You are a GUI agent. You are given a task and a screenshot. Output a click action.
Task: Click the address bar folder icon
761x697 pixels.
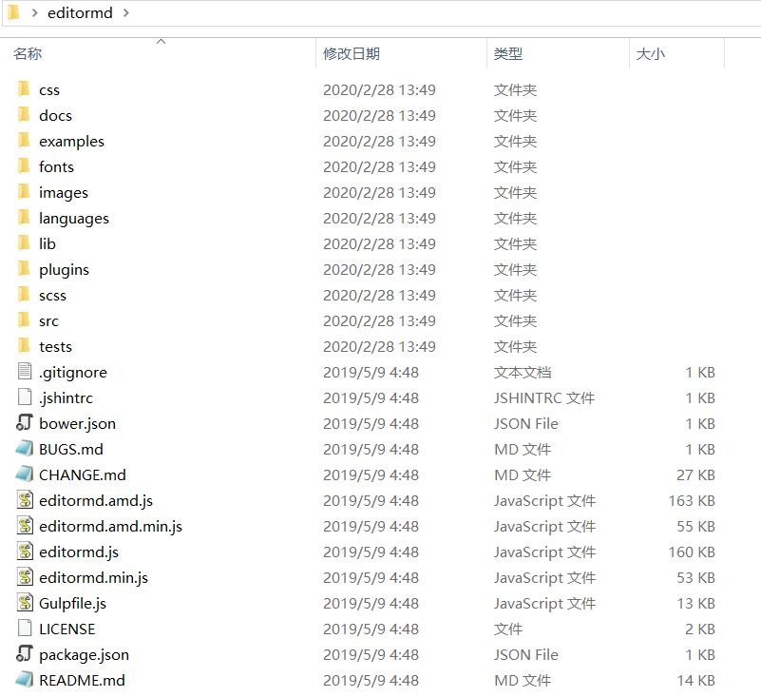(x=14, y=12)
